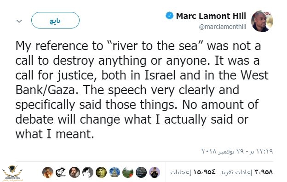Open Marc Lamont Hill's profile picture

coord(262,21)
